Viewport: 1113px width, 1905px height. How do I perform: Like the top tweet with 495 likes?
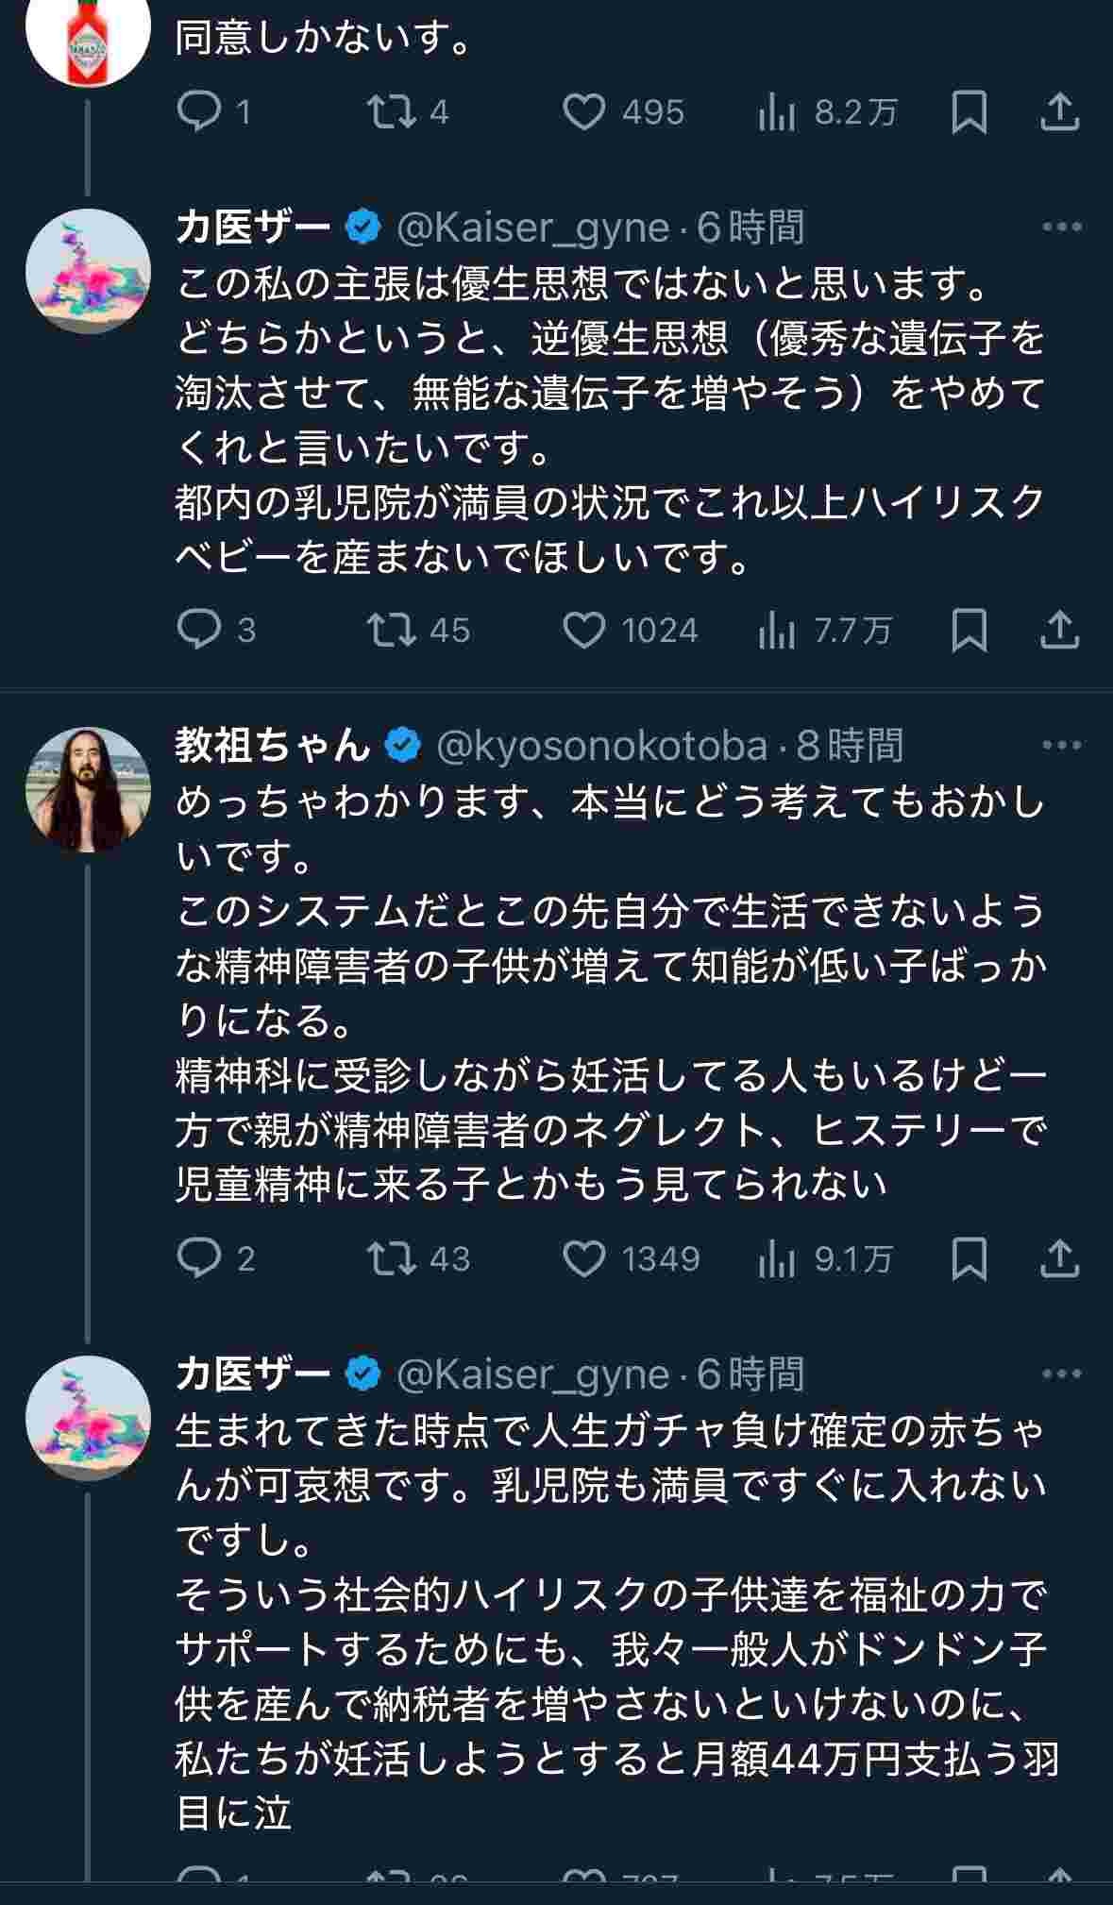584,112
